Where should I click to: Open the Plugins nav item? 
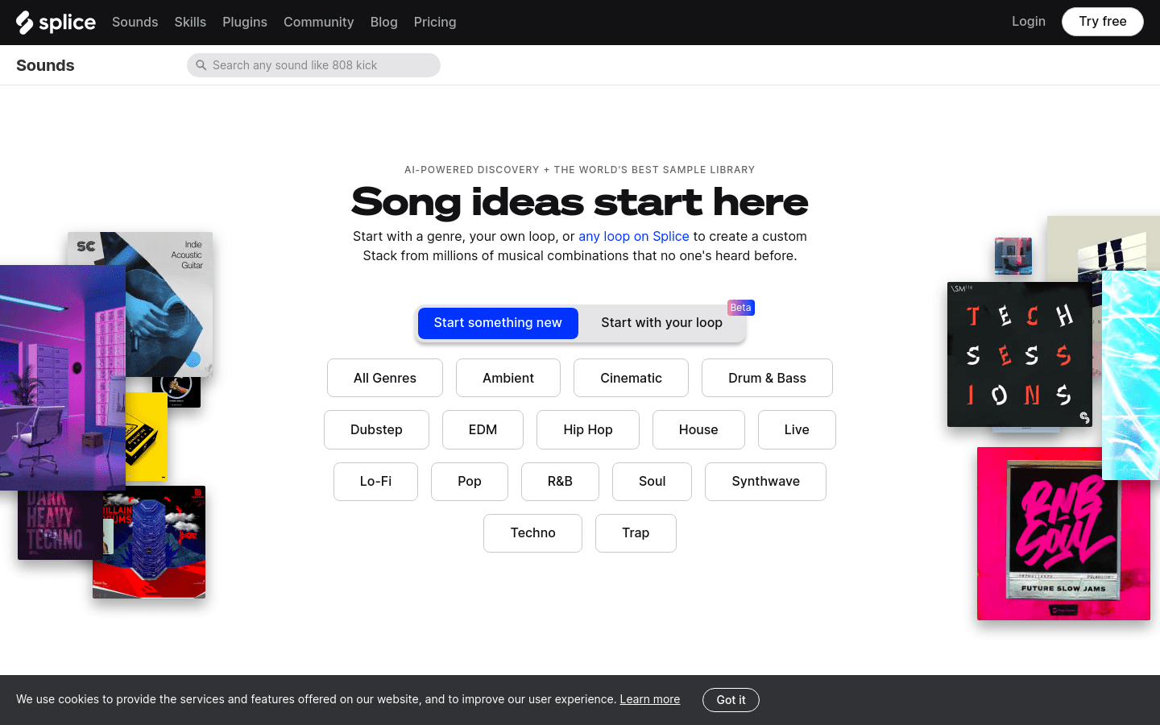[x=245, y=22]
